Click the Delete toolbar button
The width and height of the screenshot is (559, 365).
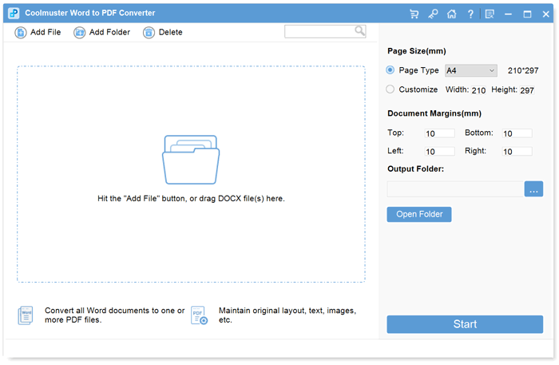tap(163, 33)
